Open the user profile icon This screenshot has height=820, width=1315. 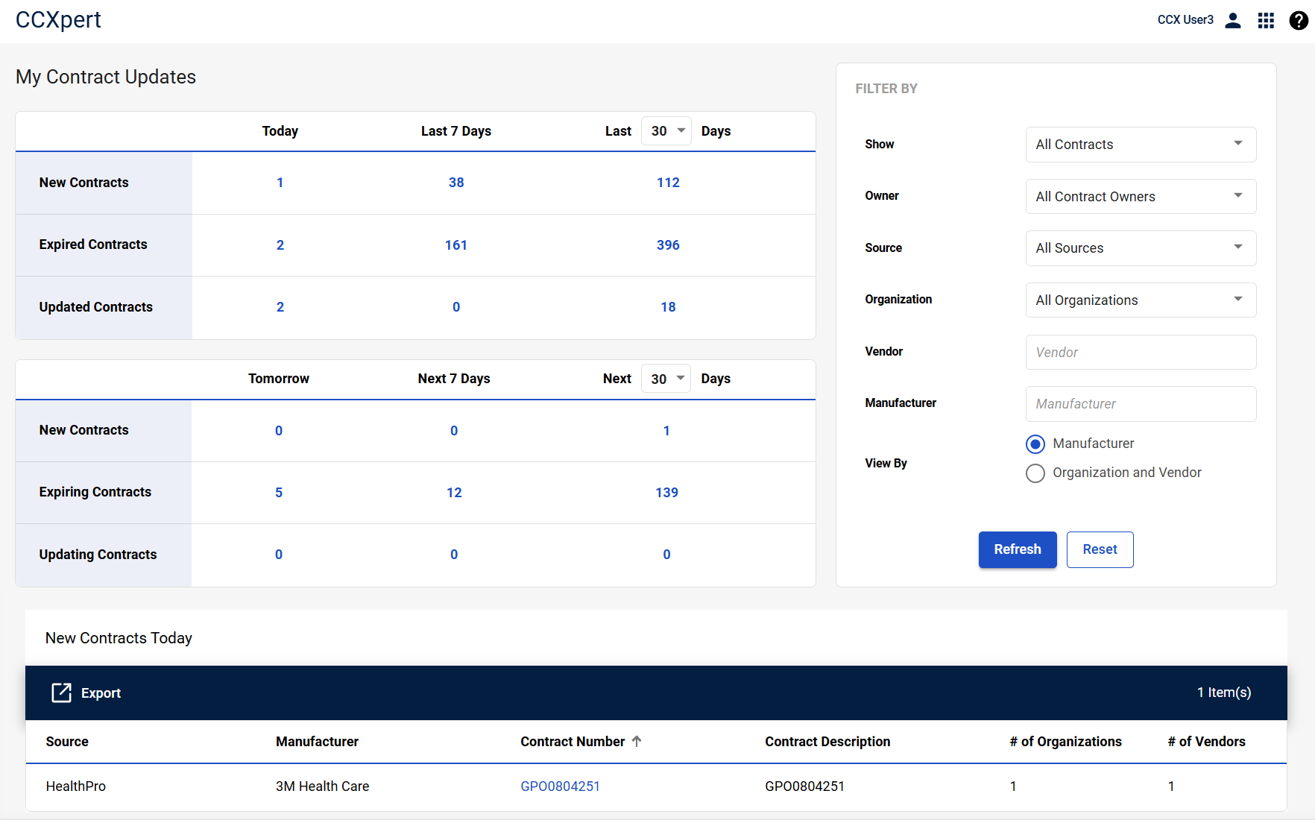[x=1233, y=20]
